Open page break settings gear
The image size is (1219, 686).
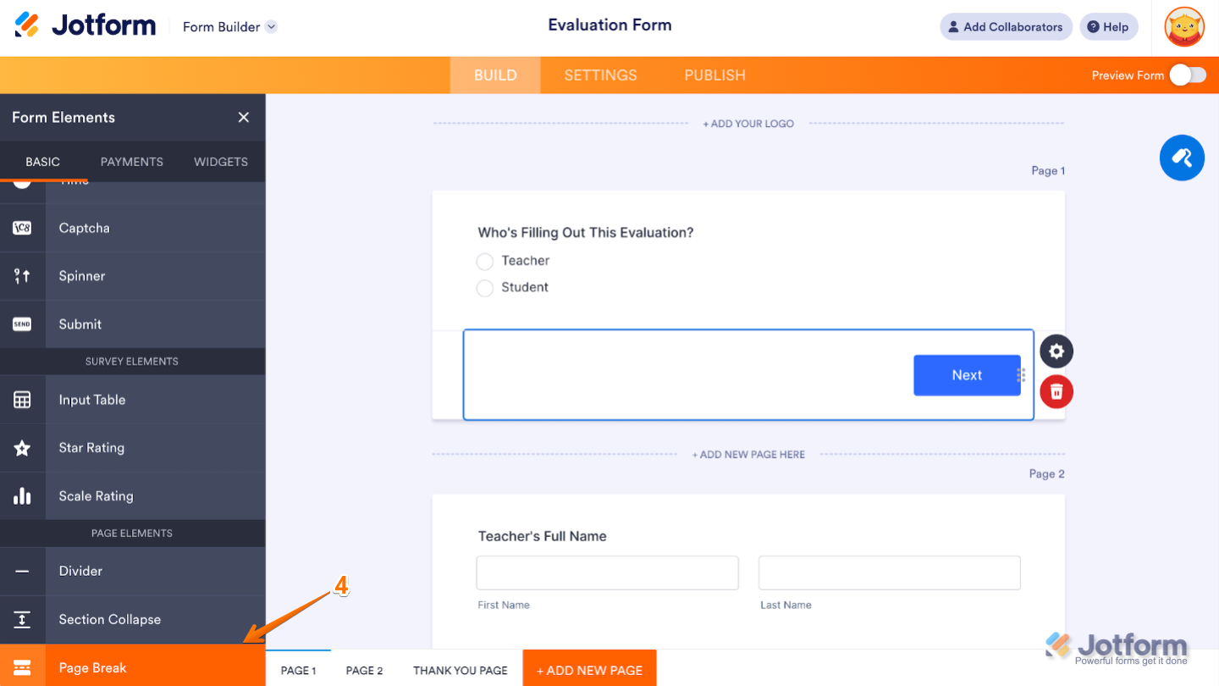[x=1056, y=351]
